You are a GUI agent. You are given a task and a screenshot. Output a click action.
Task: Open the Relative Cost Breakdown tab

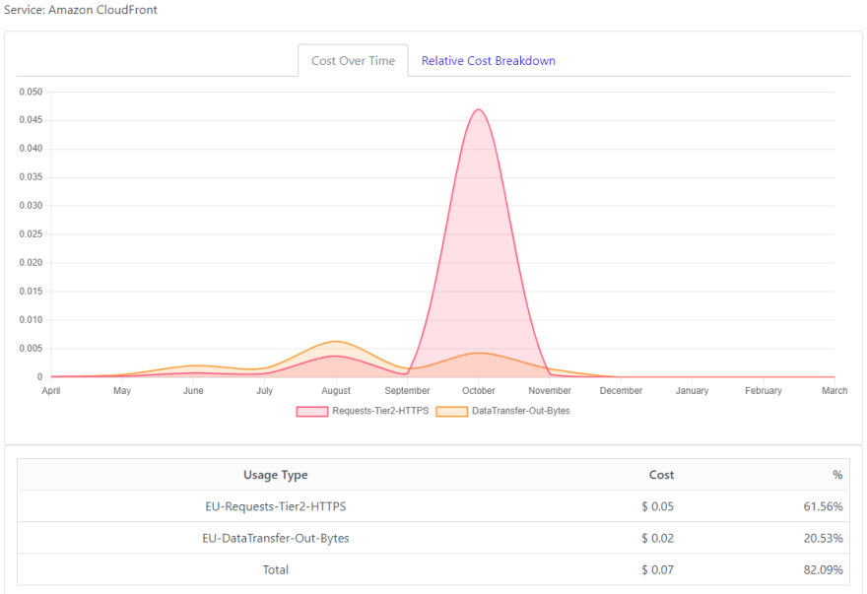click(489, 61)
